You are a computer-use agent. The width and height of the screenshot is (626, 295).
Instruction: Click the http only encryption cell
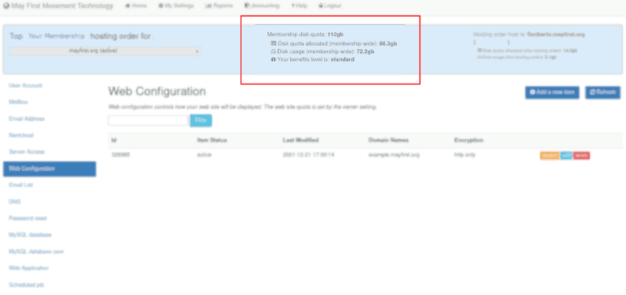click(464, 154)
